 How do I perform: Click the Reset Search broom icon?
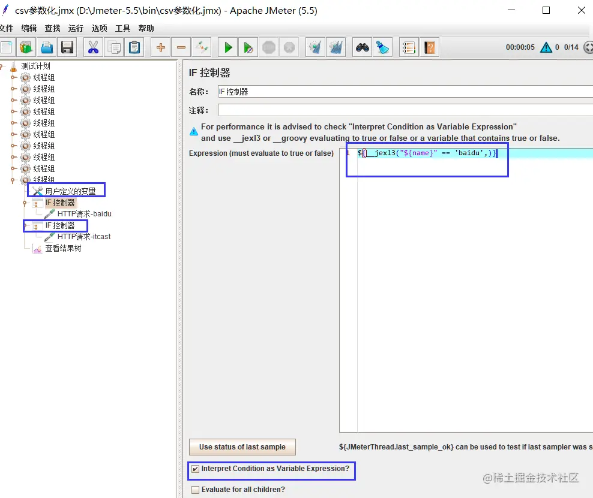(x=382, y=47)
